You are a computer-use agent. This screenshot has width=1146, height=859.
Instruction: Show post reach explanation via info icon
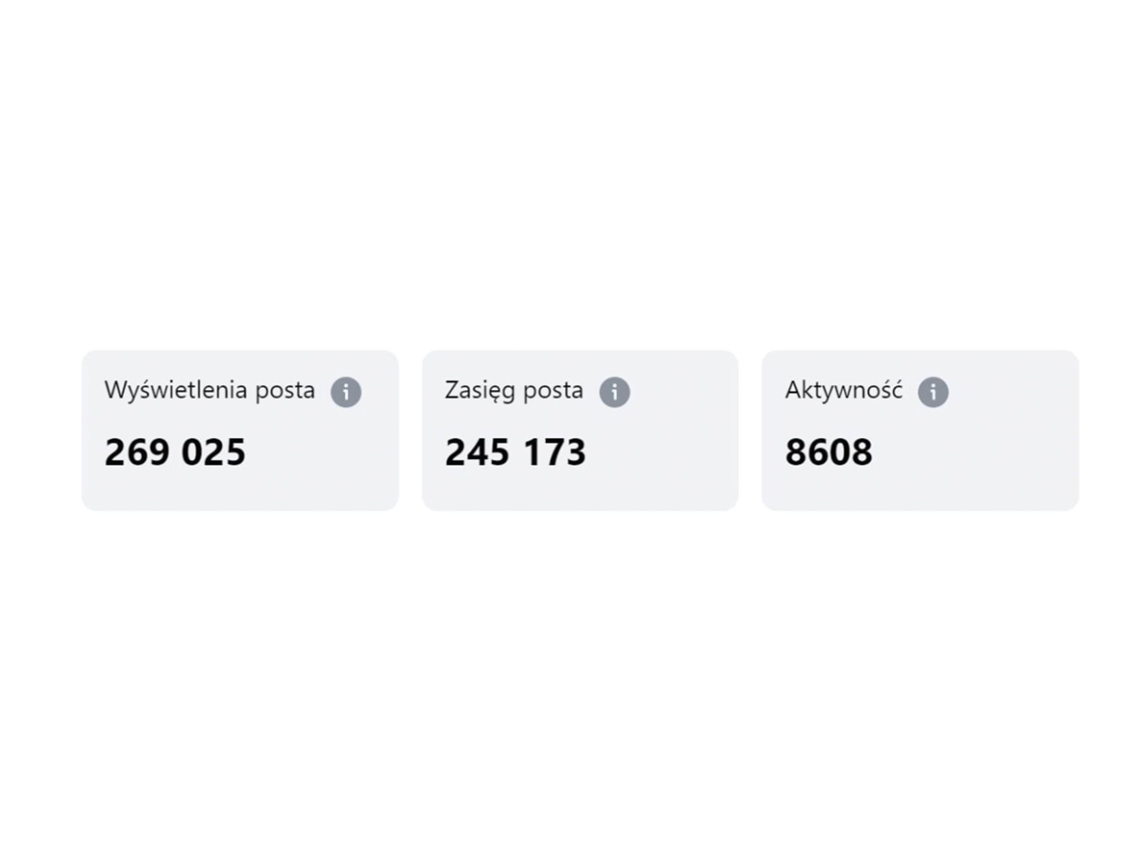point(615,392)
